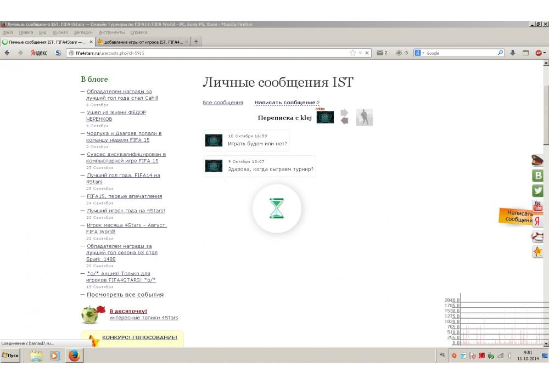Click the gold star sidebar icon
The height and width of the screenshot is (384, 549).
[538, 252]
